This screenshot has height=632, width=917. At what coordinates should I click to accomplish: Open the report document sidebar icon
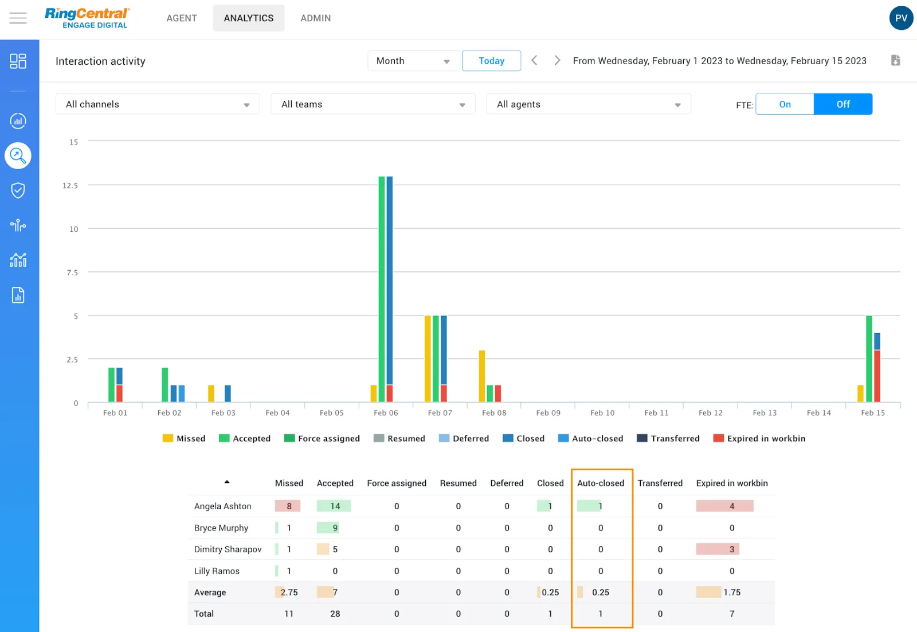click(x=18, y=295)
